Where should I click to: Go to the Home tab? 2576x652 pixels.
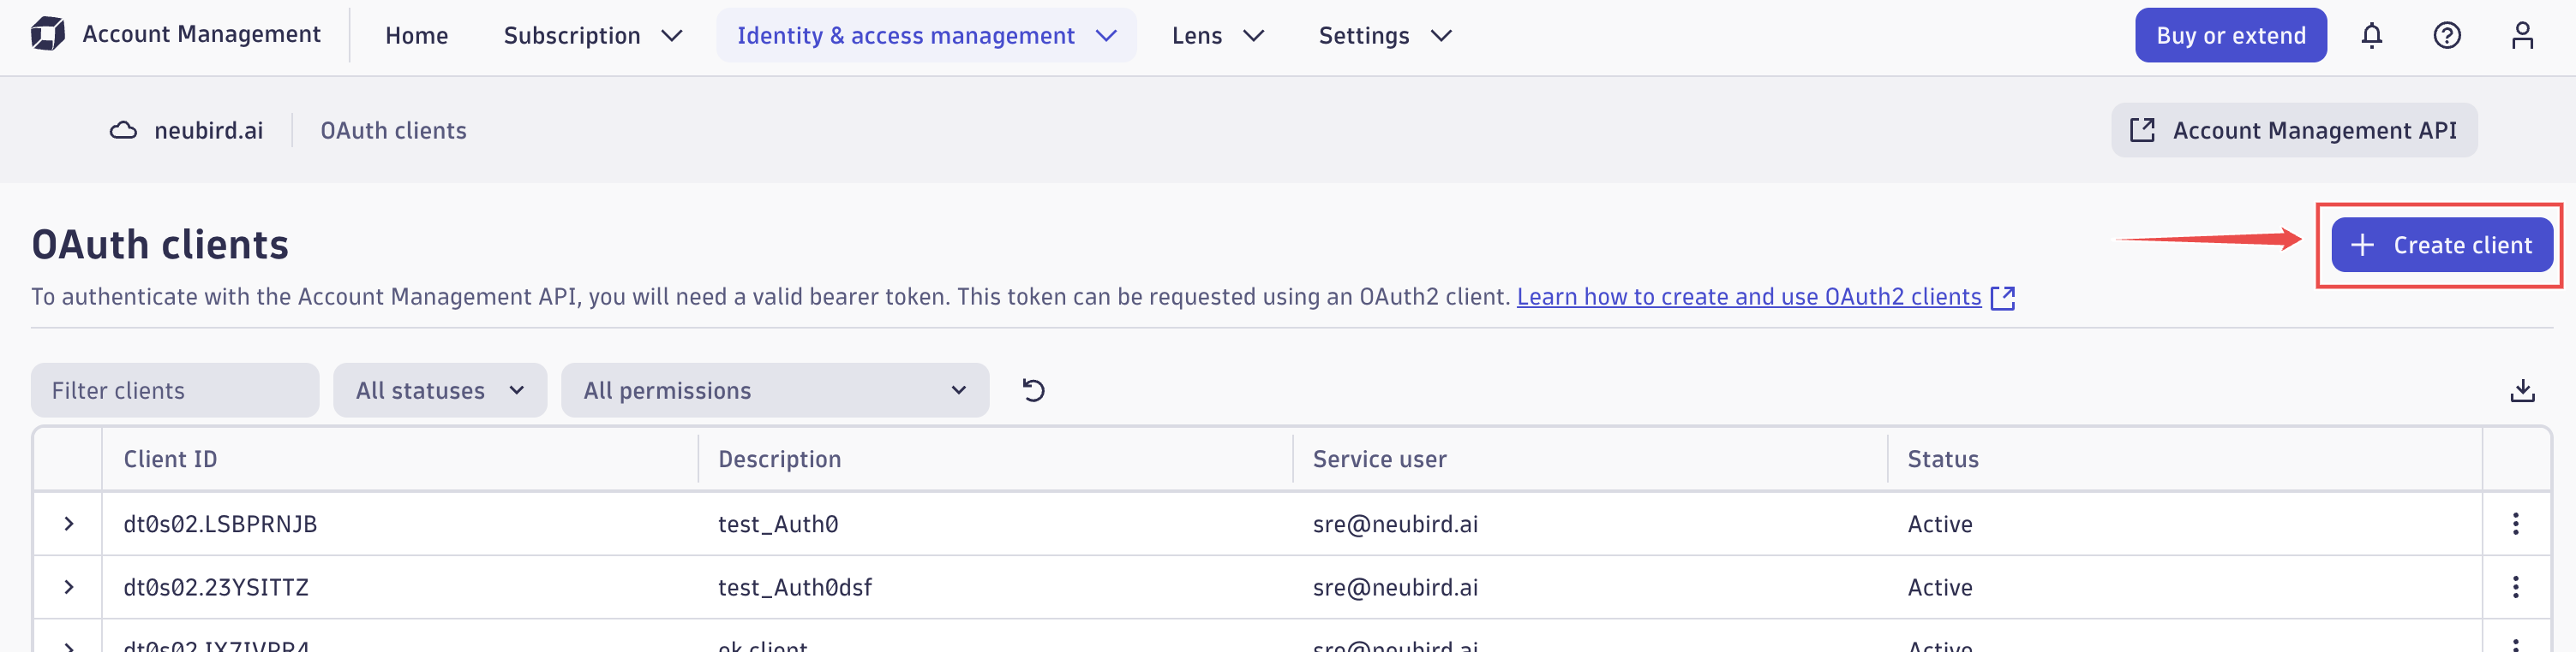(x=416, y=36)
